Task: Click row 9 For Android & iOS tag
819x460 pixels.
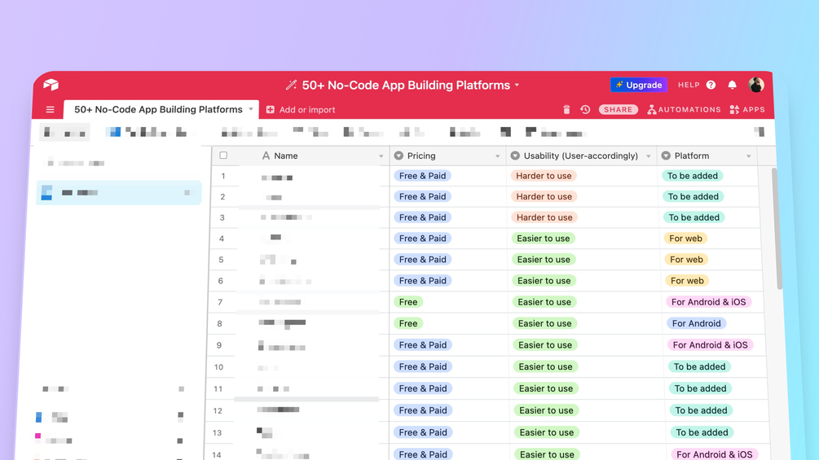Action: pos(711,344)
